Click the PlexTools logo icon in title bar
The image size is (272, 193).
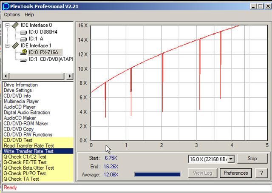coord(6,7)
